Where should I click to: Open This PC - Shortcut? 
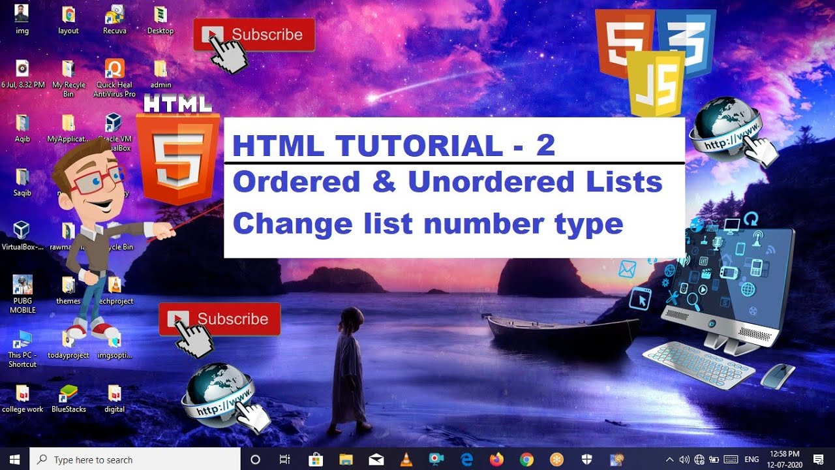22,349
